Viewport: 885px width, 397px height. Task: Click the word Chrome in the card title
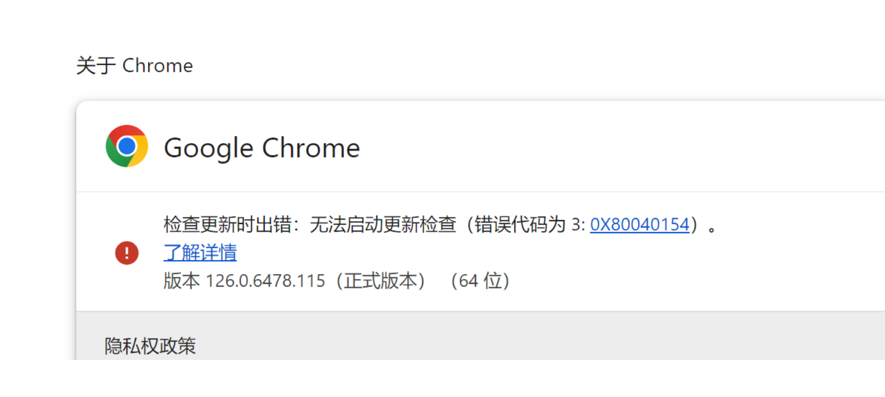tap(311, 148)
